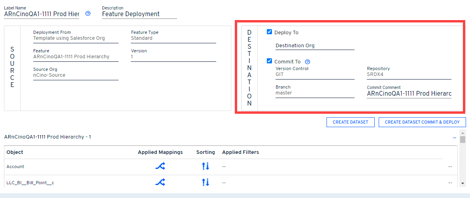This screenshot has height=198, width=470.
Task: Click the help icon next to Commit To
Action: click(x=308, y=62)
